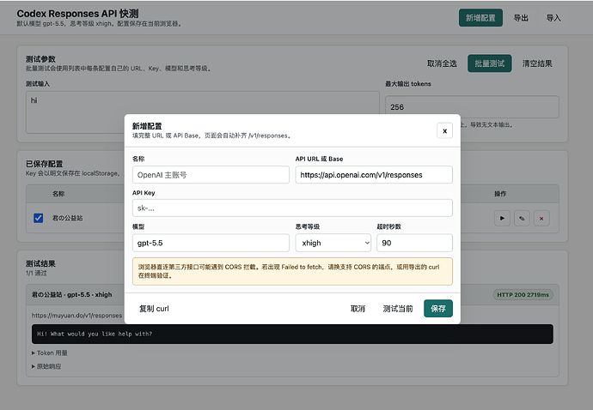Click the 测试输入 textarea containing hi
Screen dimensions: 593x410
202,112
